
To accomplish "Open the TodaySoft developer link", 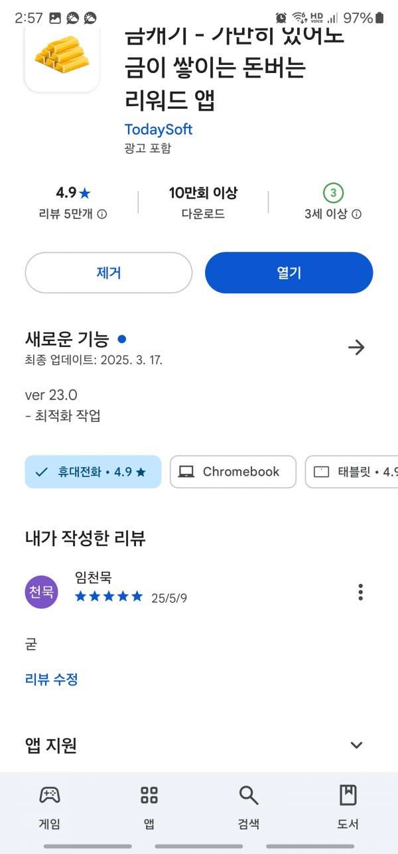I will 159,129.
